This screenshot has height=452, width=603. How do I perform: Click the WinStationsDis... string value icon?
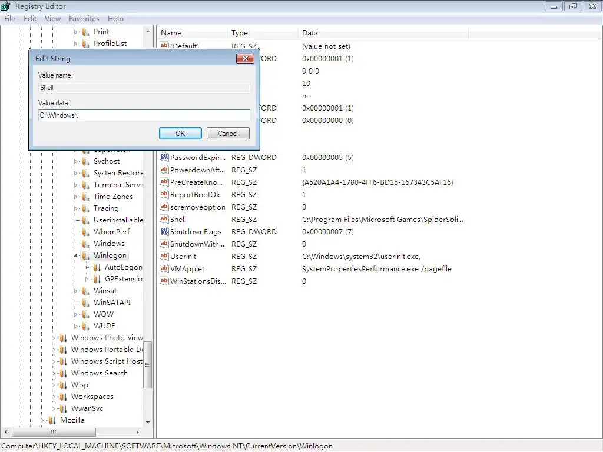click(164, 281)
